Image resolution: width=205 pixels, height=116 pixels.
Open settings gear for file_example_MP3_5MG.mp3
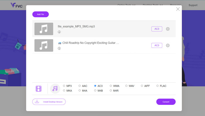click(x=168, y=29)
